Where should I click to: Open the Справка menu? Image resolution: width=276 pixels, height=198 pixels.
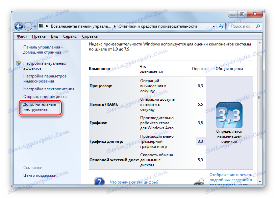tap(90, 36)
